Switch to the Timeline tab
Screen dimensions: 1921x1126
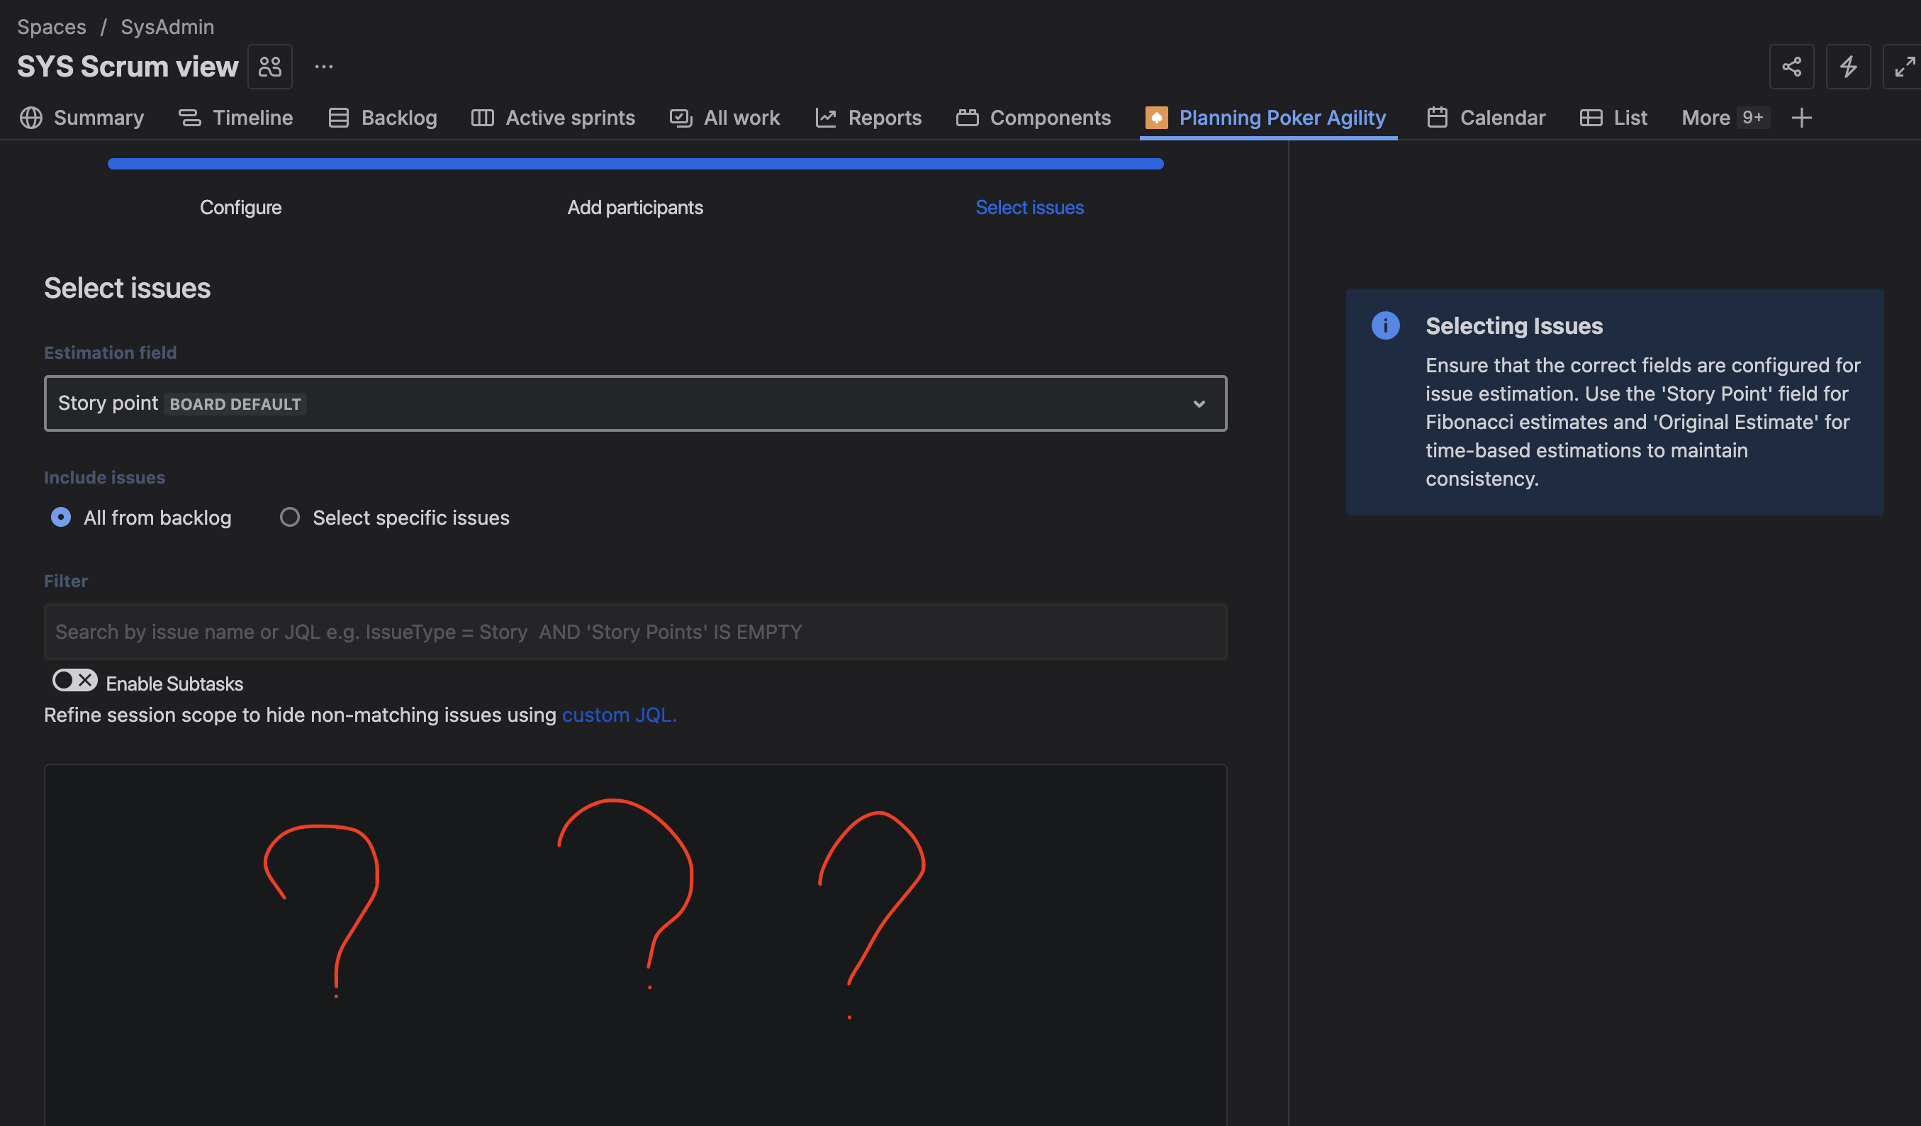(235, 118)
